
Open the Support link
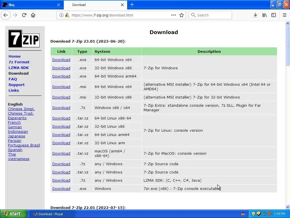click(x=16, y=85)
